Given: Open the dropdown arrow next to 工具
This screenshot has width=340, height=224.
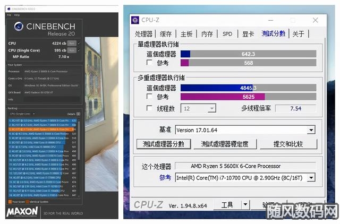Looking at the screenshot, I should [245, 204].
